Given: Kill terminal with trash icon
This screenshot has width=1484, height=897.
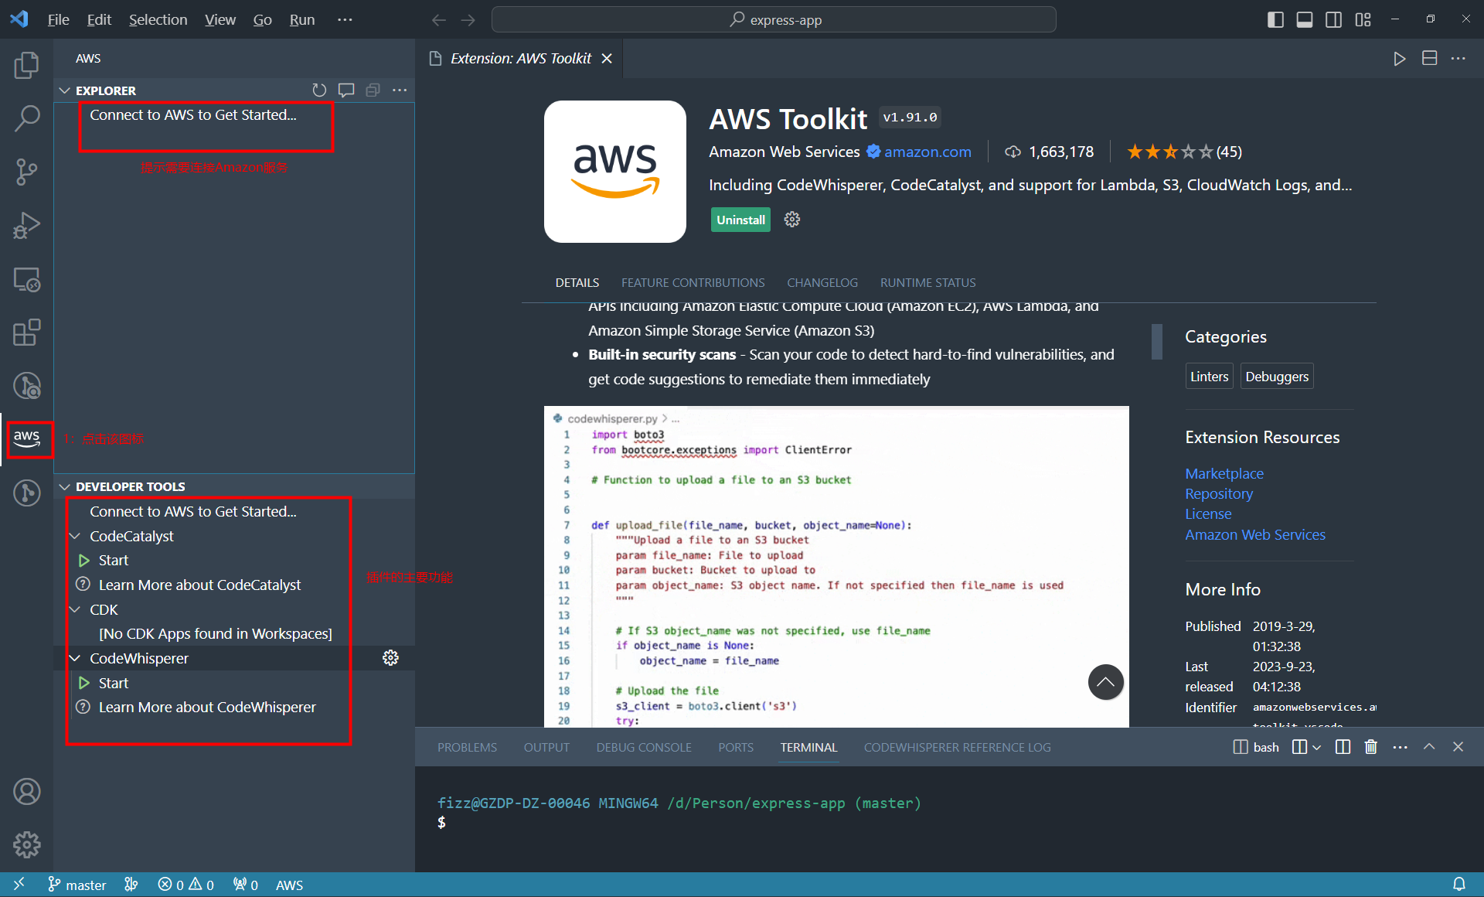Looking at the screenshot, I should point(1371,747).
